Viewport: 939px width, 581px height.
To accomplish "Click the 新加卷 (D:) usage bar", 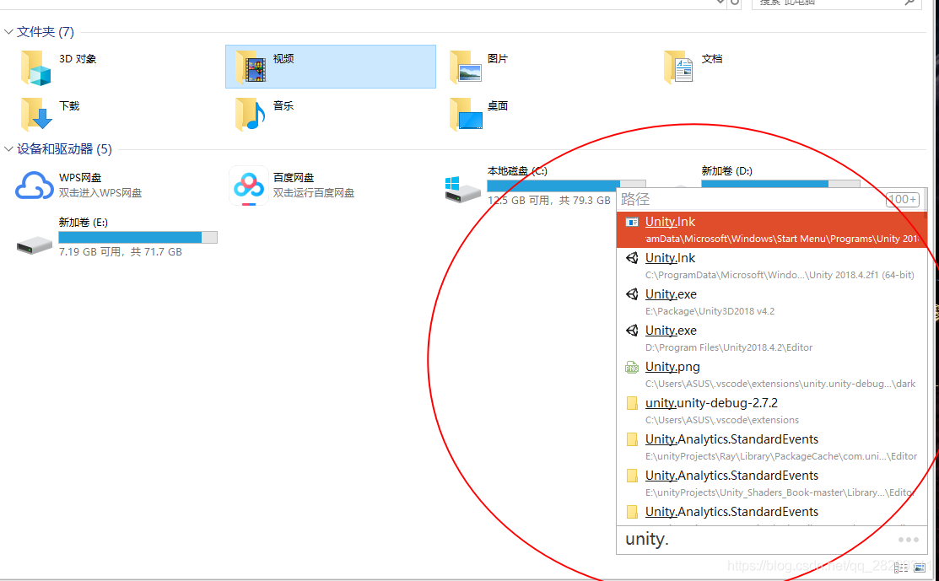I will (780, 184).
